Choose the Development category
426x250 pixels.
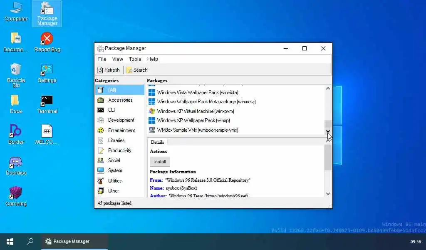pyautogui.click(x=119, y=120)
